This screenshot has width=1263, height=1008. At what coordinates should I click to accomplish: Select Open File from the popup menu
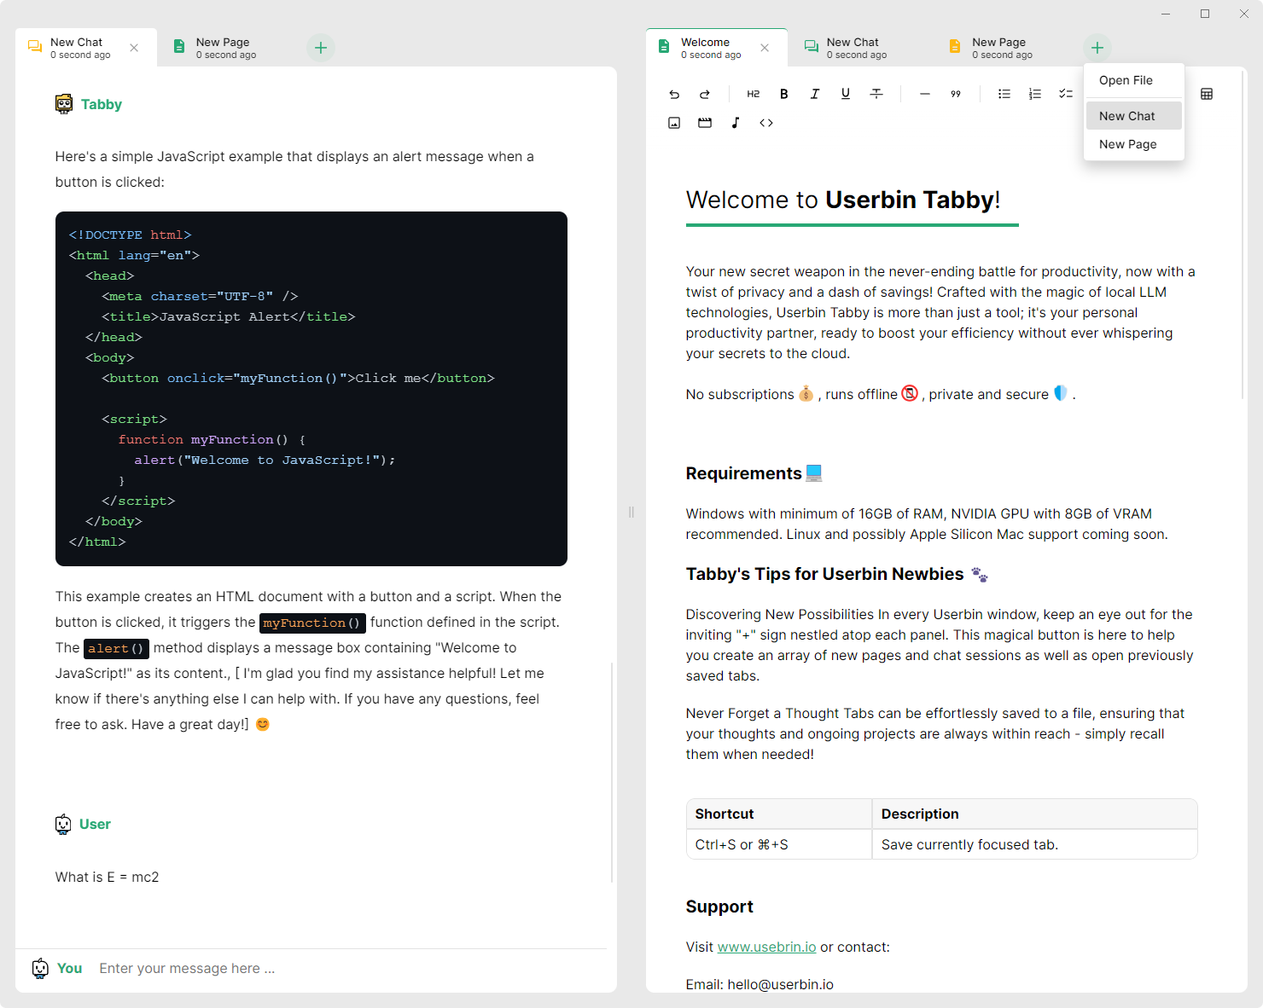pyautogui.click(x=1134, y=80)
